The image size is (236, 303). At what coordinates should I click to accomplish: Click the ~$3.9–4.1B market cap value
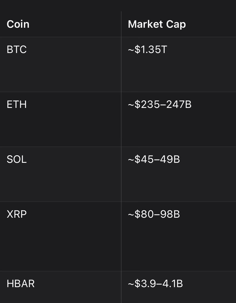pyautogui.click(x=155, y=284)
